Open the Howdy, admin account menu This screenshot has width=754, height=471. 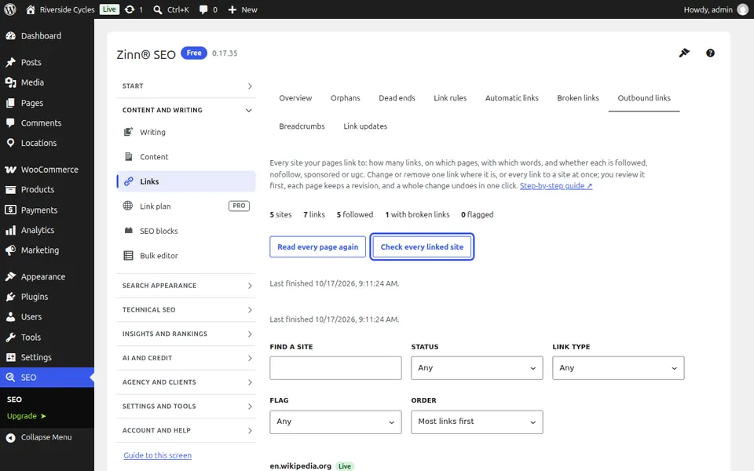716,9
